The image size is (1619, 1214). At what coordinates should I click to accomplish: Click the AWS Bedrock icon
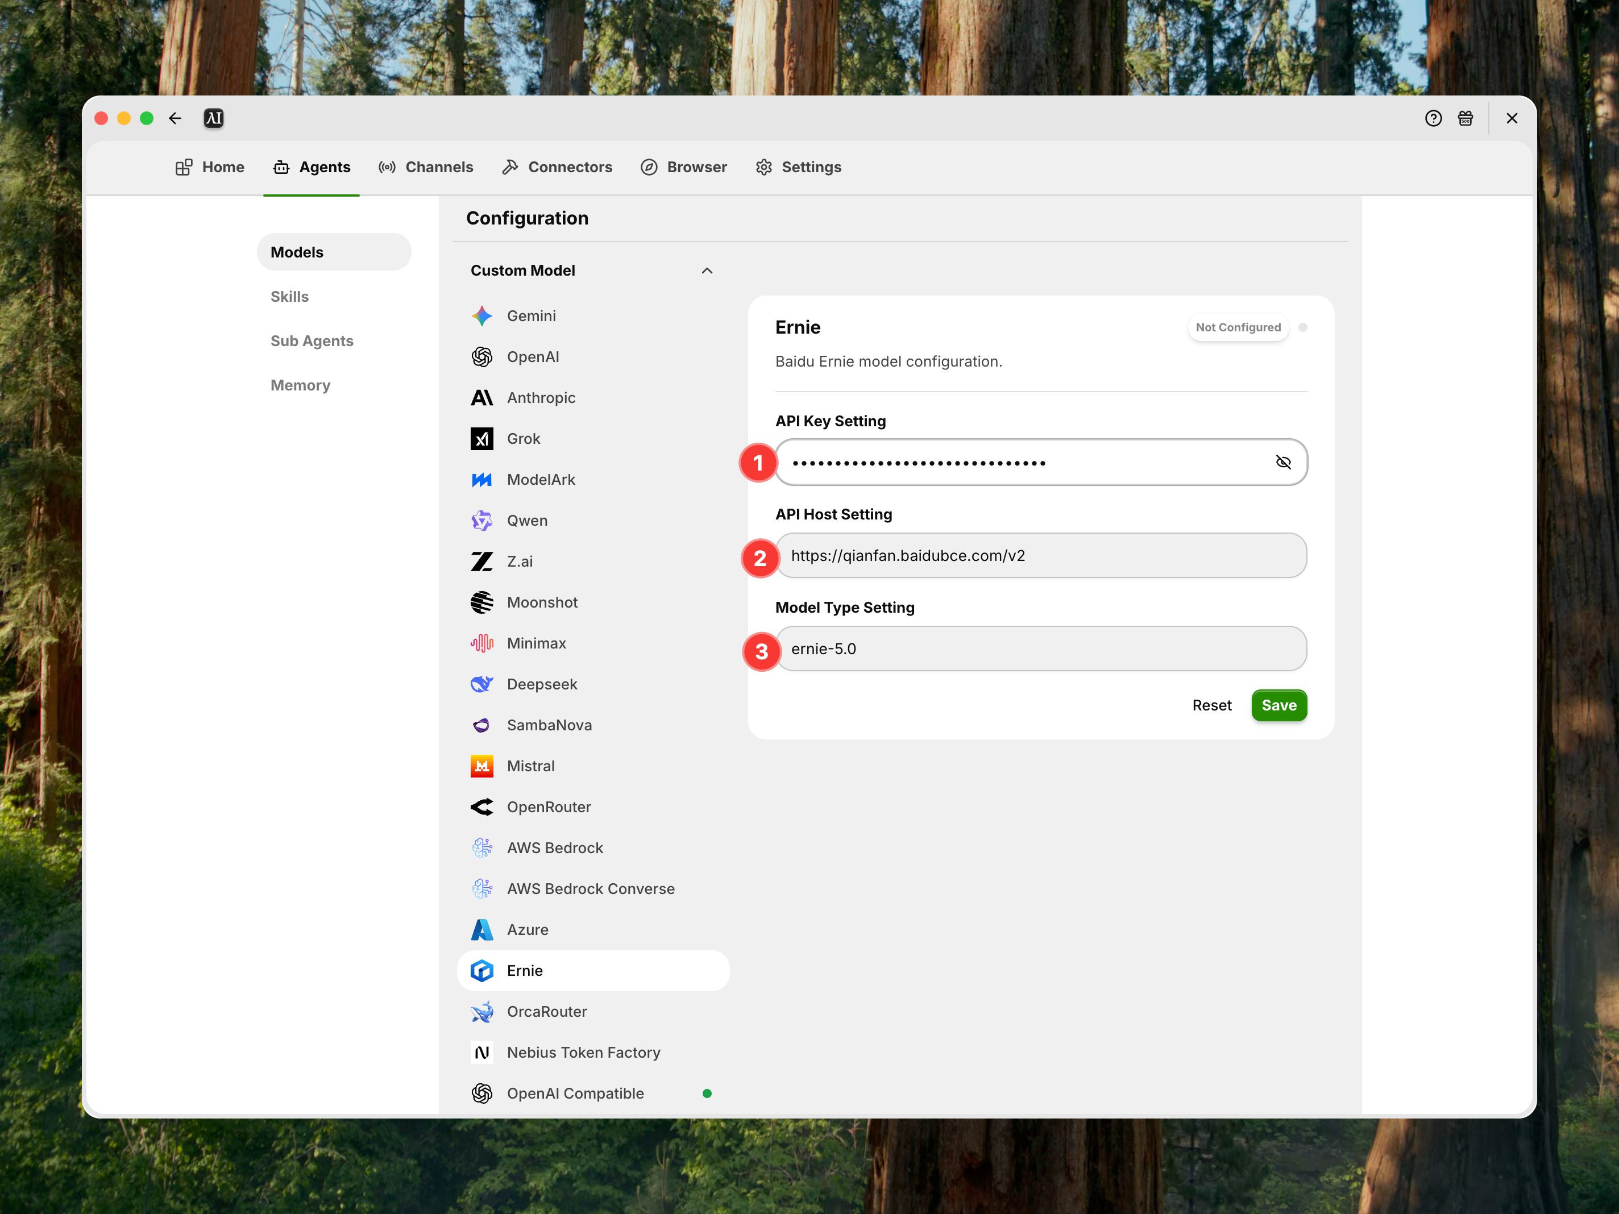coord(481,849)
